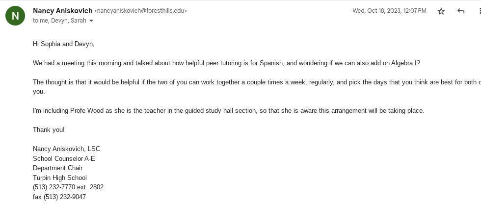The width and height of the screenshot is (481, 204).
Task: Click the sentence about adding Algebra I
Action: click(x=226, y=63)
